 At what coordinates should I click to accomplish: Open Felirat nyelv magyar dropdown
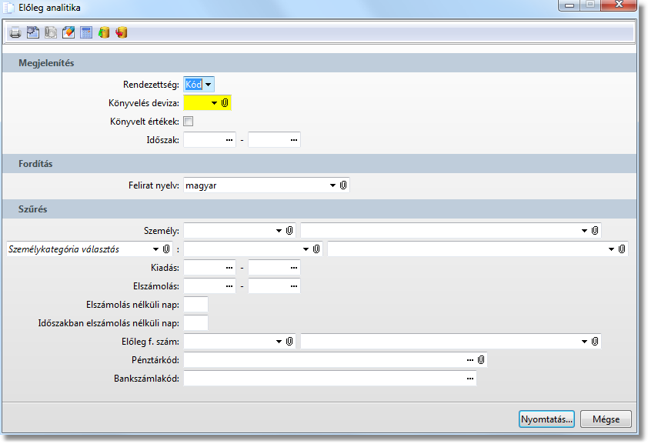click(332, 185)
